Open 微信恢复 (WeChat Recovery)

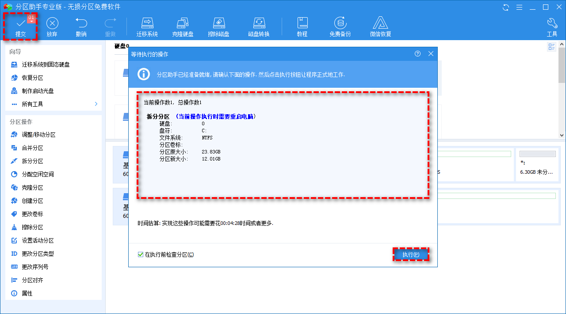[380, 26]
